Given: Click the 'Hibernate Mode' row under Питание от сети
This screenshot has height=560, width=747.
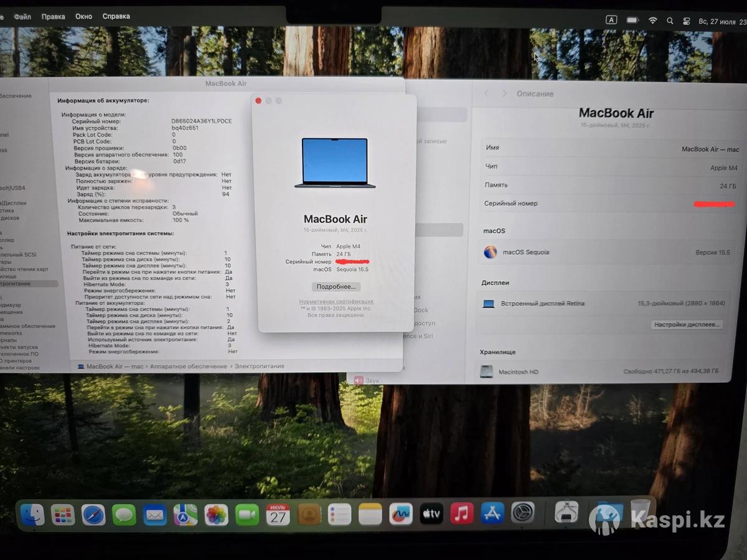Looking at the screenshot, I should pyautogui.click(x=156, y=284).
